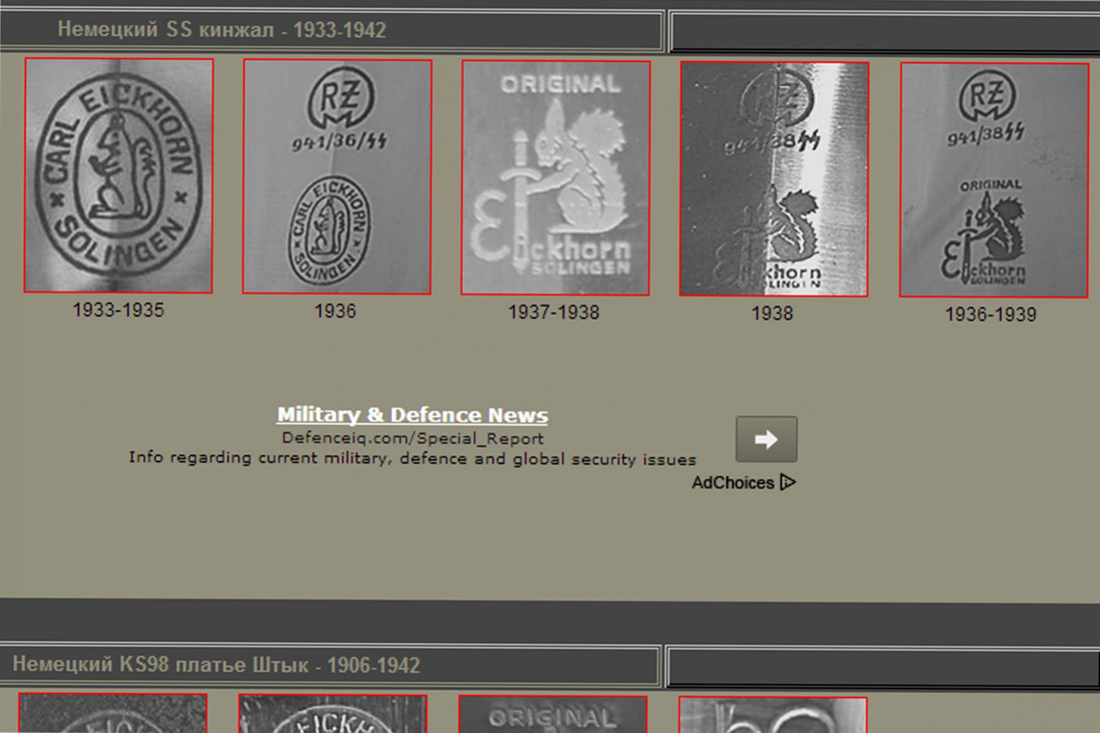Click the Defenceiq.com/Special_Report URL text
This screenshot has width=1100, height=733.
[413, 438]
